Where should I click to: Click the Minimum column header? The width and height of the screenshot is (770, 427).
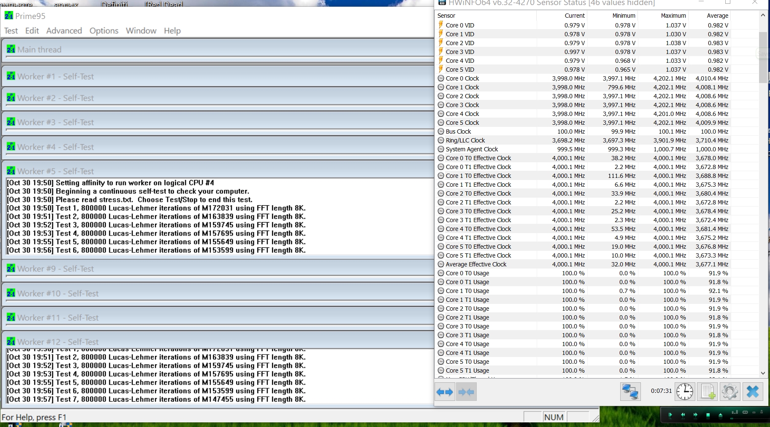click(612, 16)
